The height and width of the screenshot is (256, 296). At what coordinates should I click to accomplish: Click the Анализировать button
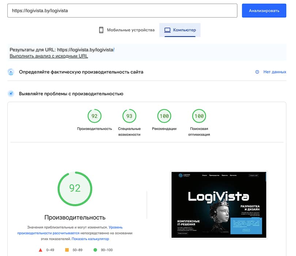click(264, 11)
